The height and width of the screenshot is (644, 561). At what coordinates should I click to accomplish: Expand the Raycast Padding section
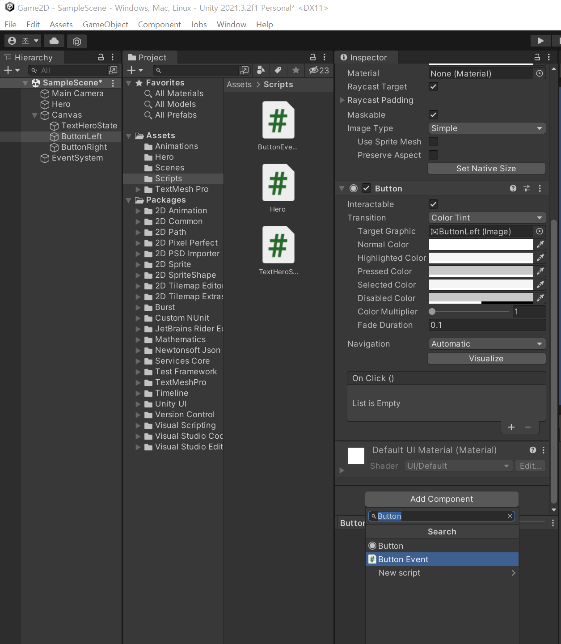tap(342, 100)
